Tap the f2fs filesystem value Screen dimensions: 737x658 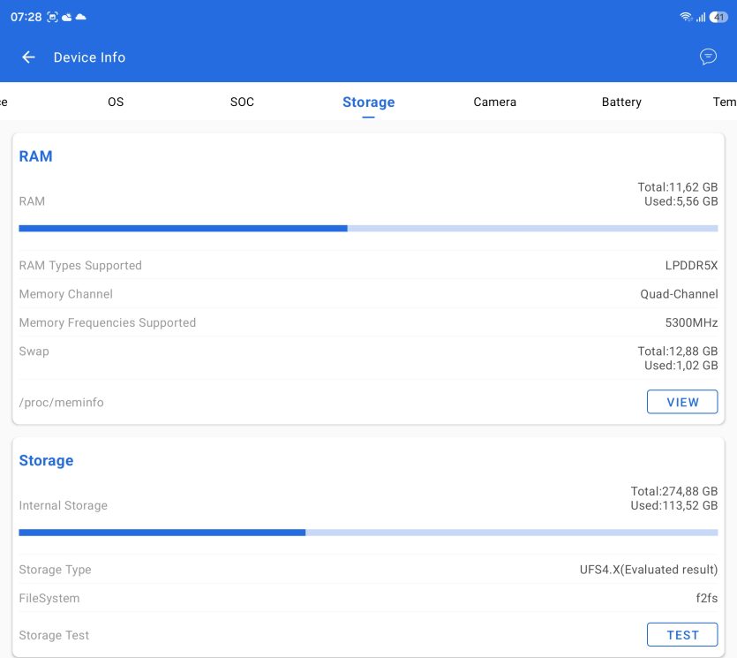click(706, 598)
